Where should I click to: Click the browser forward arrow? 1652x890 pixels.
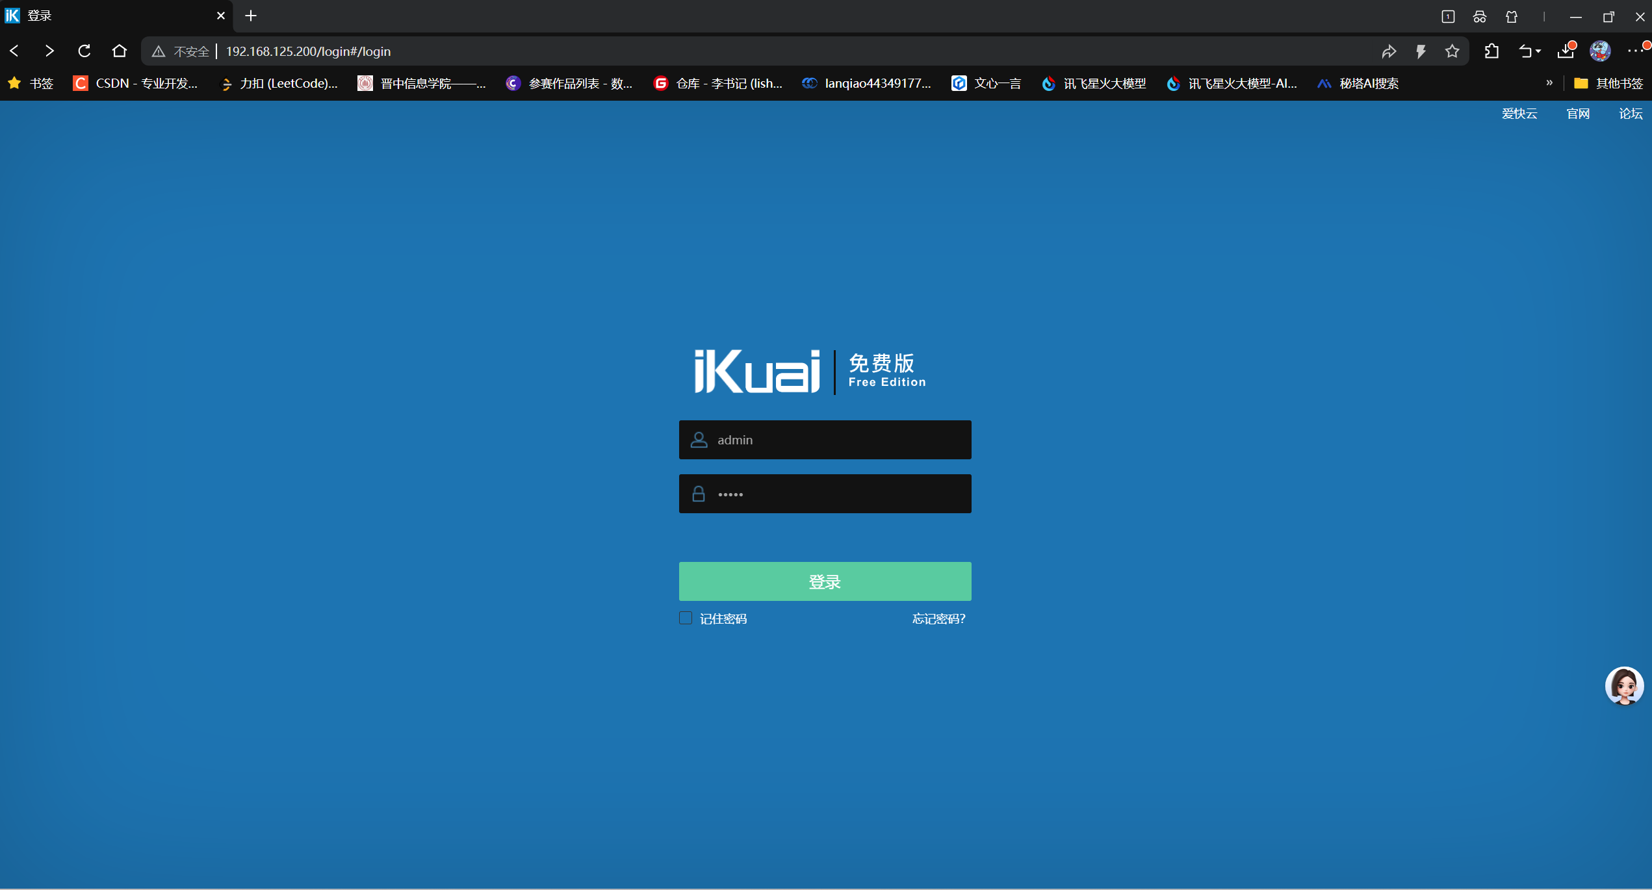[x=49, y=51]
